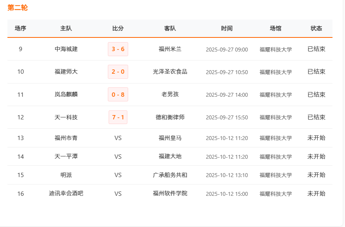Select home team 迪讯幸会酒吧

point(66,193)
